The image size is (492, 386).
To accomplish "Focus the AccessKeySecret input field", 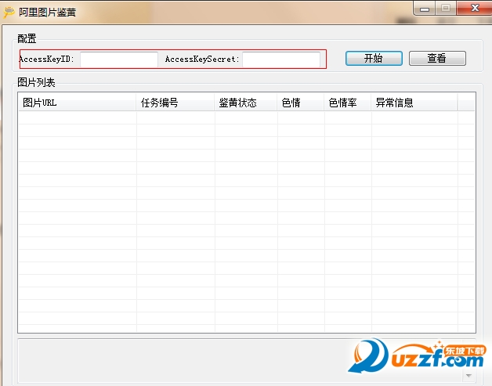I will (x=281, y=60).
